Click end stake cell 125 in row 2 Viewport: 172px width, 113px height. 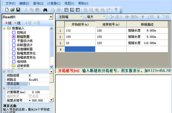(x=111, y=37)
